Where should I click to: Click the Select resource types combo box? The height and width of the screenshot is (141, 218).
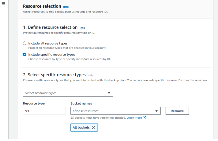coord(68,93)
